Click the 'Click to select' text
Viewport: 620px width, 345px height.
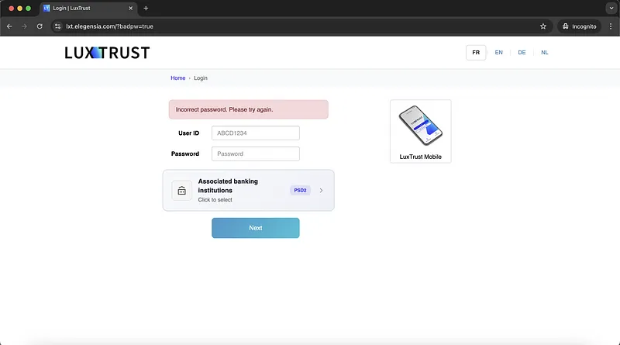(215, 200)
